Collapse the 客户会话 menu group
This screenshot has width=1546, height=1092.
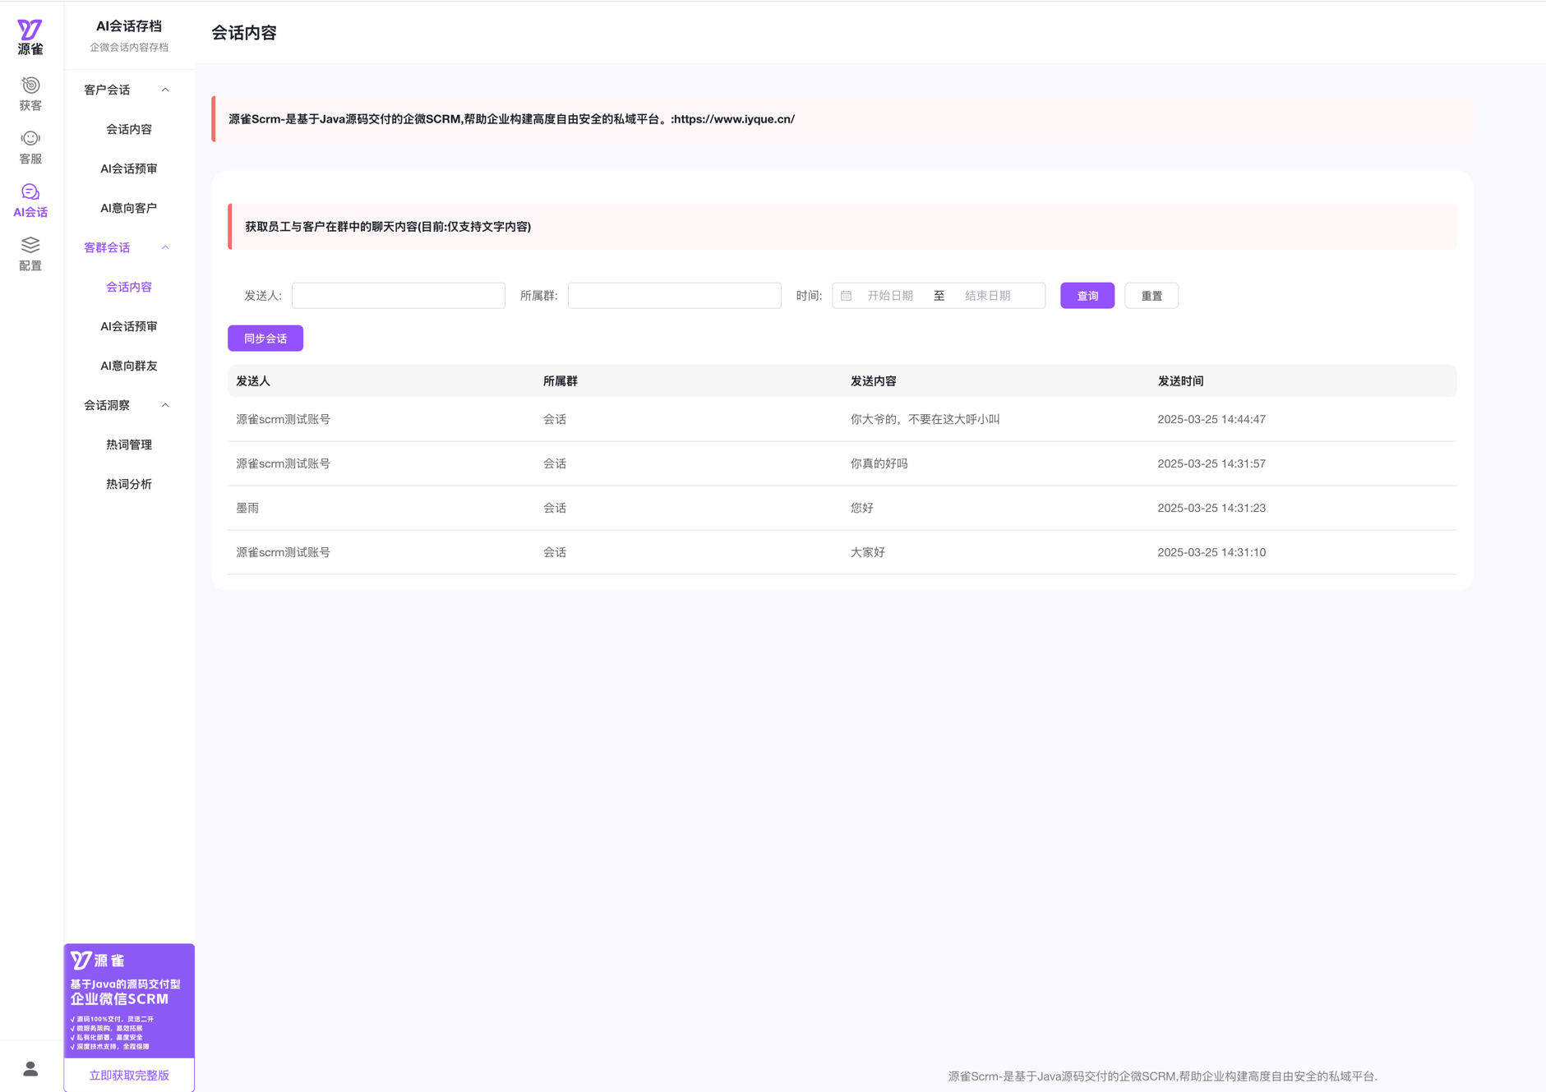tap(165, 90)
